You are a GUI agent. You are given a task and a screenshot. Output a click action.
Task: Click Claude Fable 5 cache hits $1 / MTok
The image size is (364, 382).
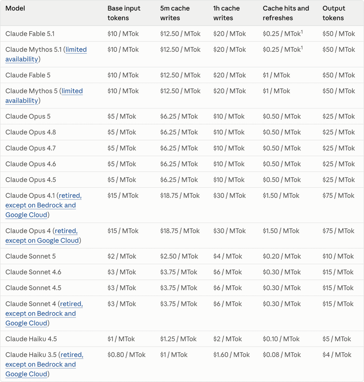point(276,75)
